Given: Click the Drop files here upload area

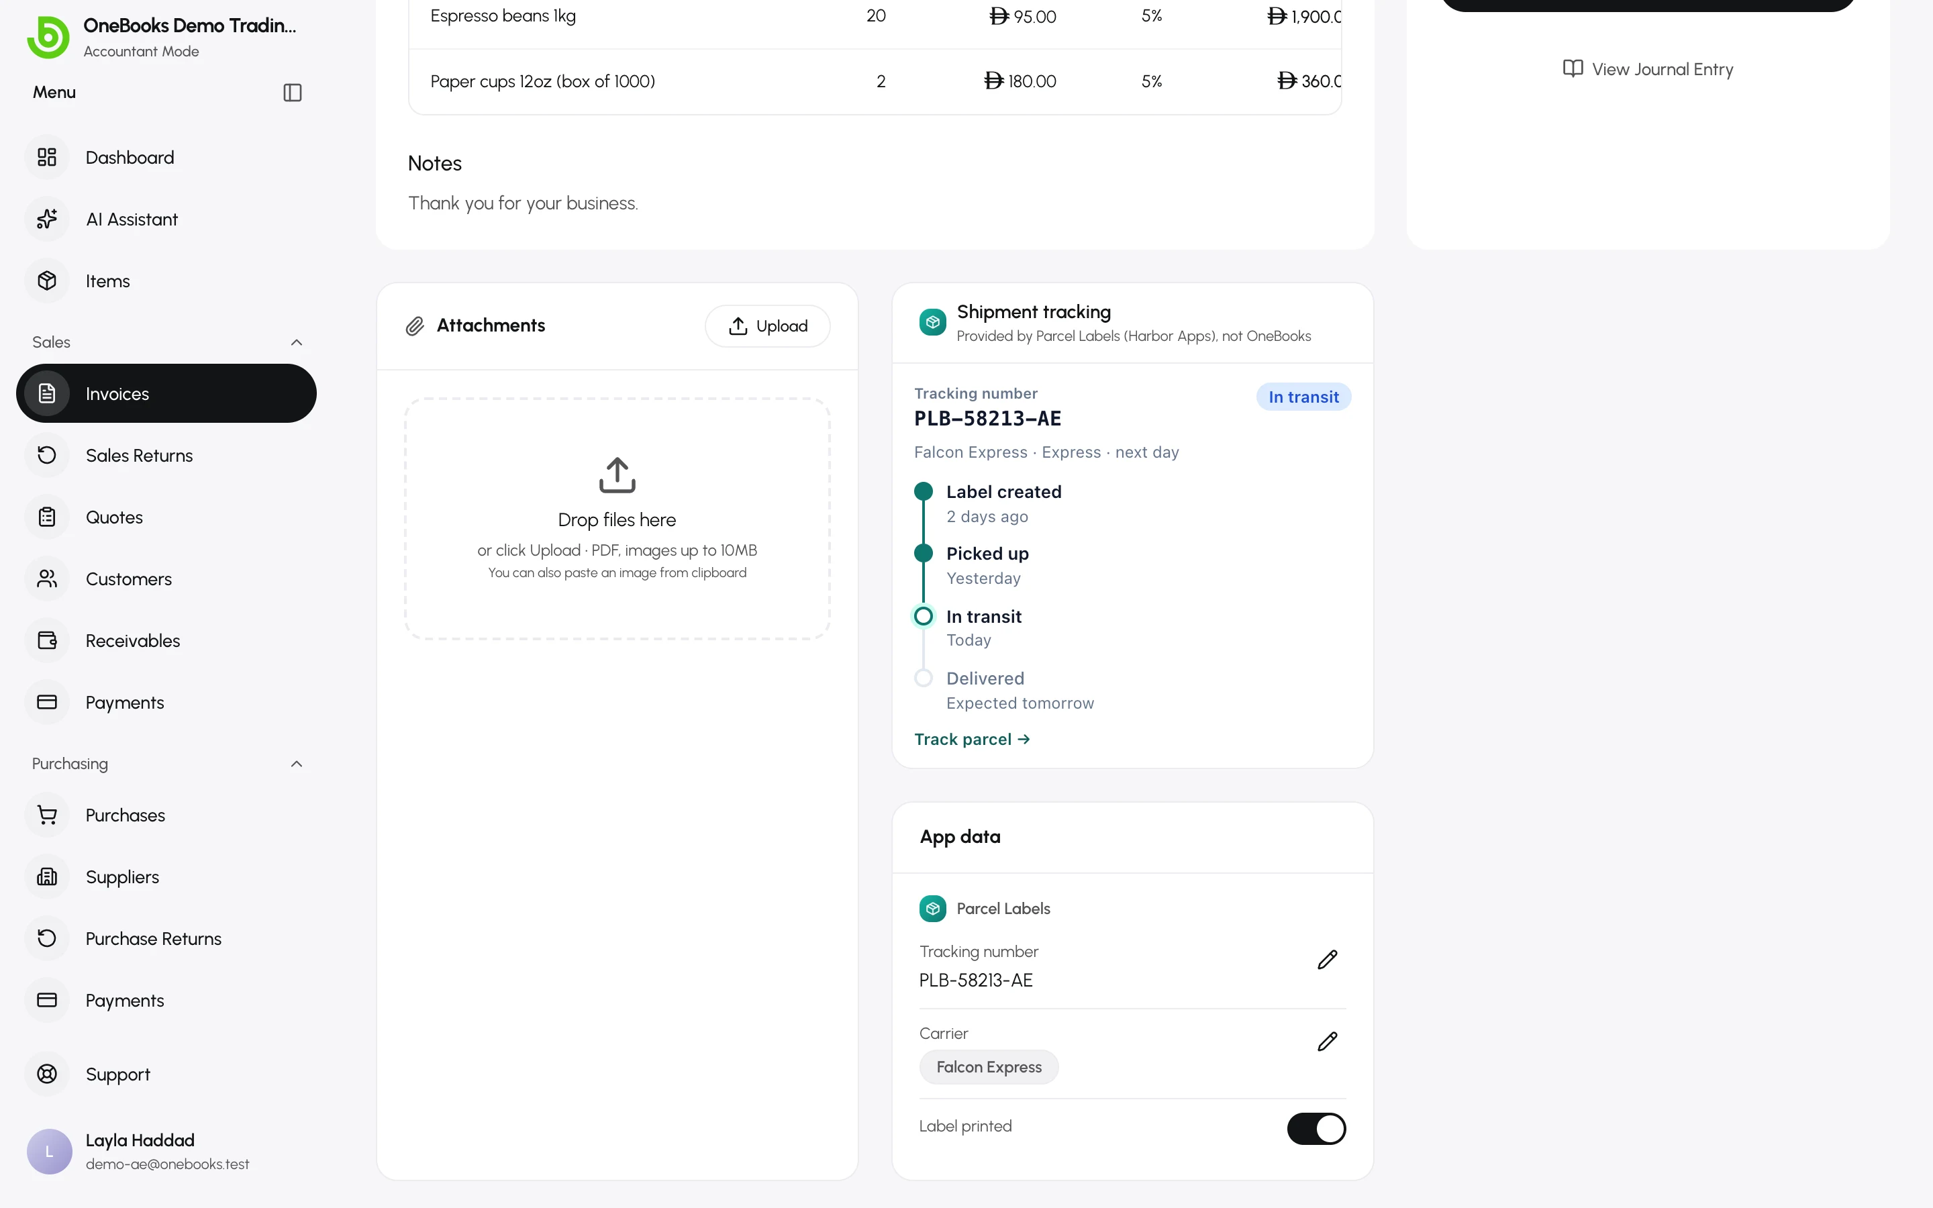Looking at the screenshot, I should point(617,519).
